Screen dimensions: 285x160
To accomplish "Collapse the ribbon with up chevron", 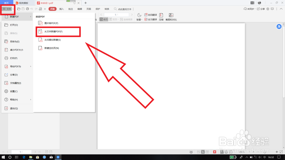I will point(281,9).
